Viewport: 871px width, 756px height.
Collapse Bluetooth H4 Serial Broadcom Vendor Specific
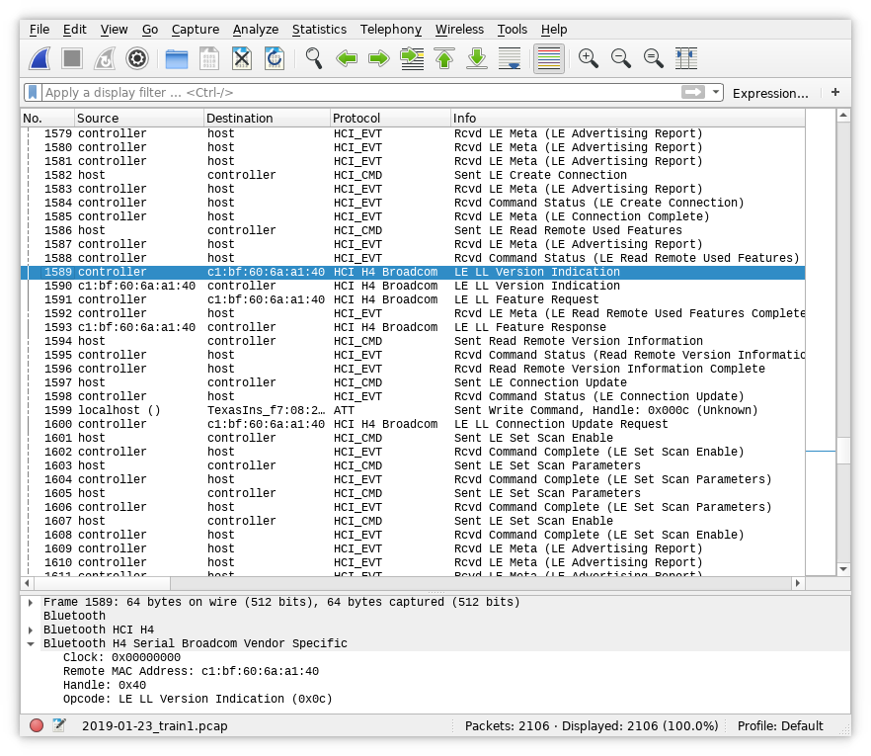31,643
